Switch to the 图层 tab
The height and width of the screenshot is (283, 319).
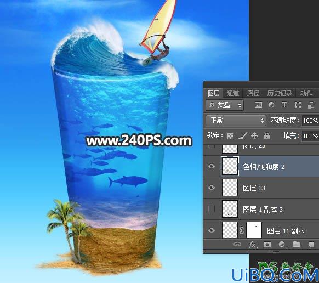click(213, 93)
